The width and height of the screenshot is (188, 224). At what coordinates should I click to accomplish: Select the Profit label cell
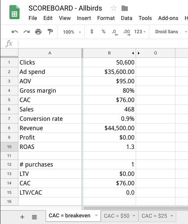pyautogui.click(x=50, y=138)
